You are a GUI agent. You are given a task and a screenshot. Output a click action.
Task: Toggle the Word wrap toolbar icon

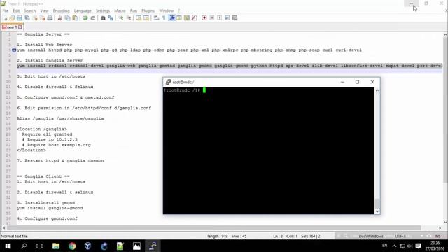click(x=156, y=18)
